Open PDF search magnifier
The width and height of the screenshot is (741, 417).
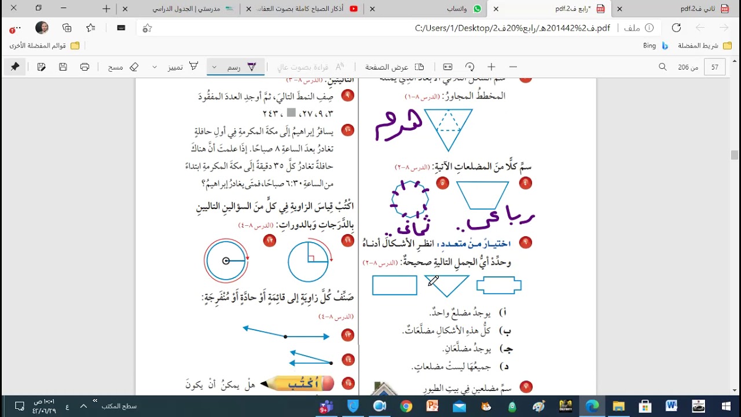coord(663,67)
